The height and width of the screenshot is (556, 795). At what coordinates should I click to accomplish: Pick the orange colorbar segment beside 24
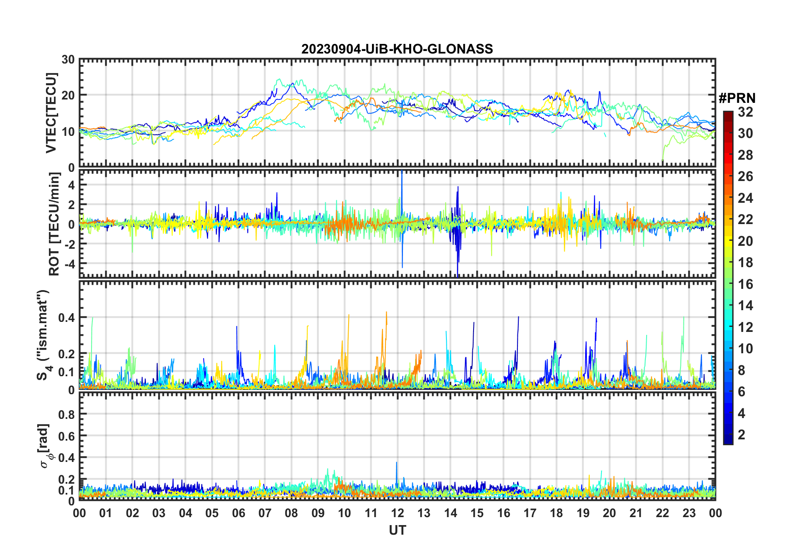point(728,198)
